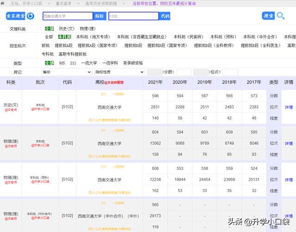Select 有保研资格 type filter

click(x=133, y=63)
